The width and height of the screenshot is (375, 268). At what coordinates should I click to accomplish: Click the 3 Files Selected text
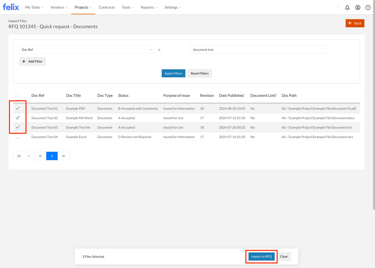(93, 257)
